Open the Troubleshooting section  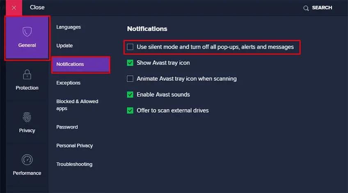coord(74,164)
